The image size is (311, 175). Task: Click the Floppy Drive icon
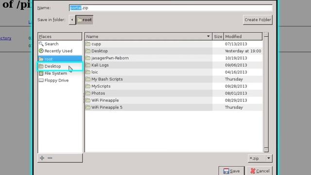point(41,80)
